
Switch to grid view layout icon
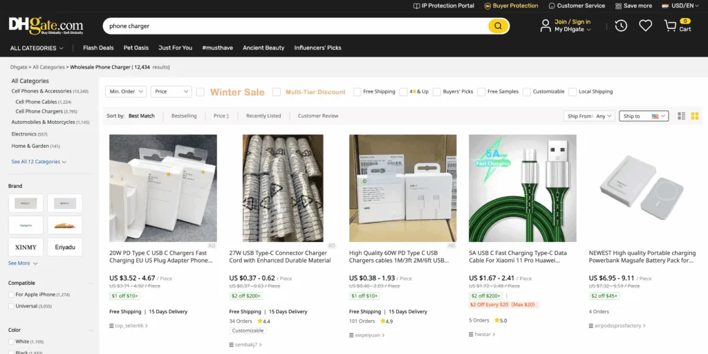tap(695, 116)
